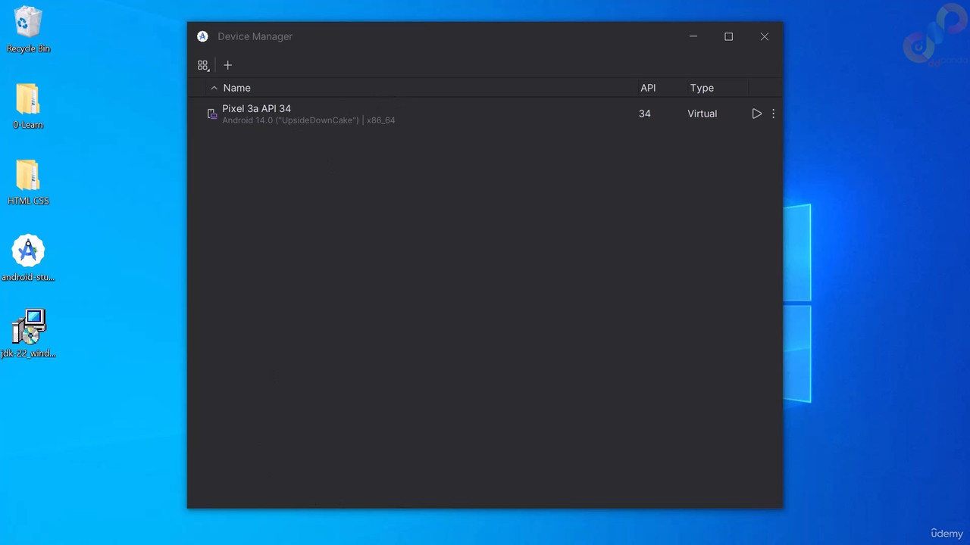Maximize the Device Manager window

click(728, 36)
